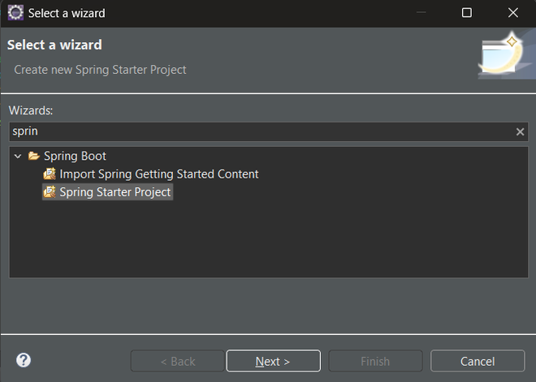The image size is (536, 382).
Task: Collapse the Spring Boot category
Action: tap(18, 156)
